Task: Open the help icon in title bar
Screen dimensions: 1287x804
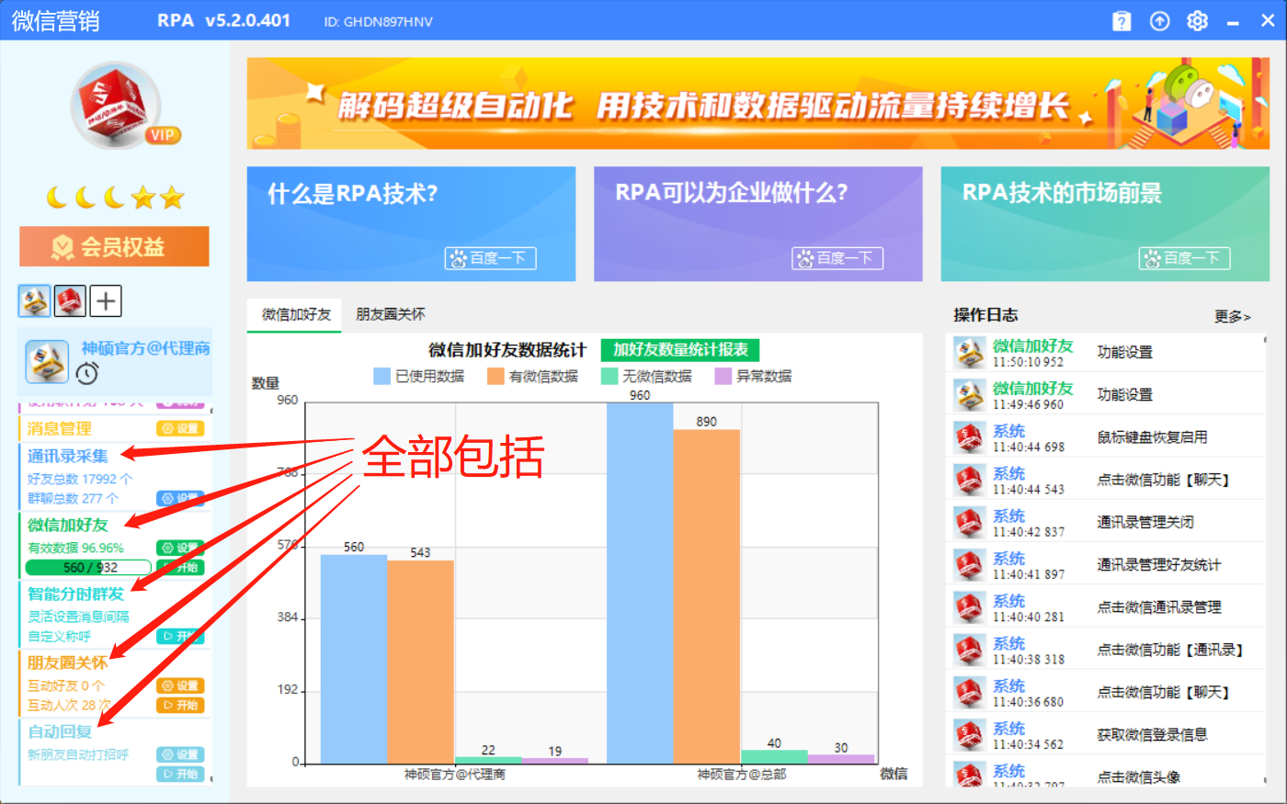Action: pos(1122,21)
